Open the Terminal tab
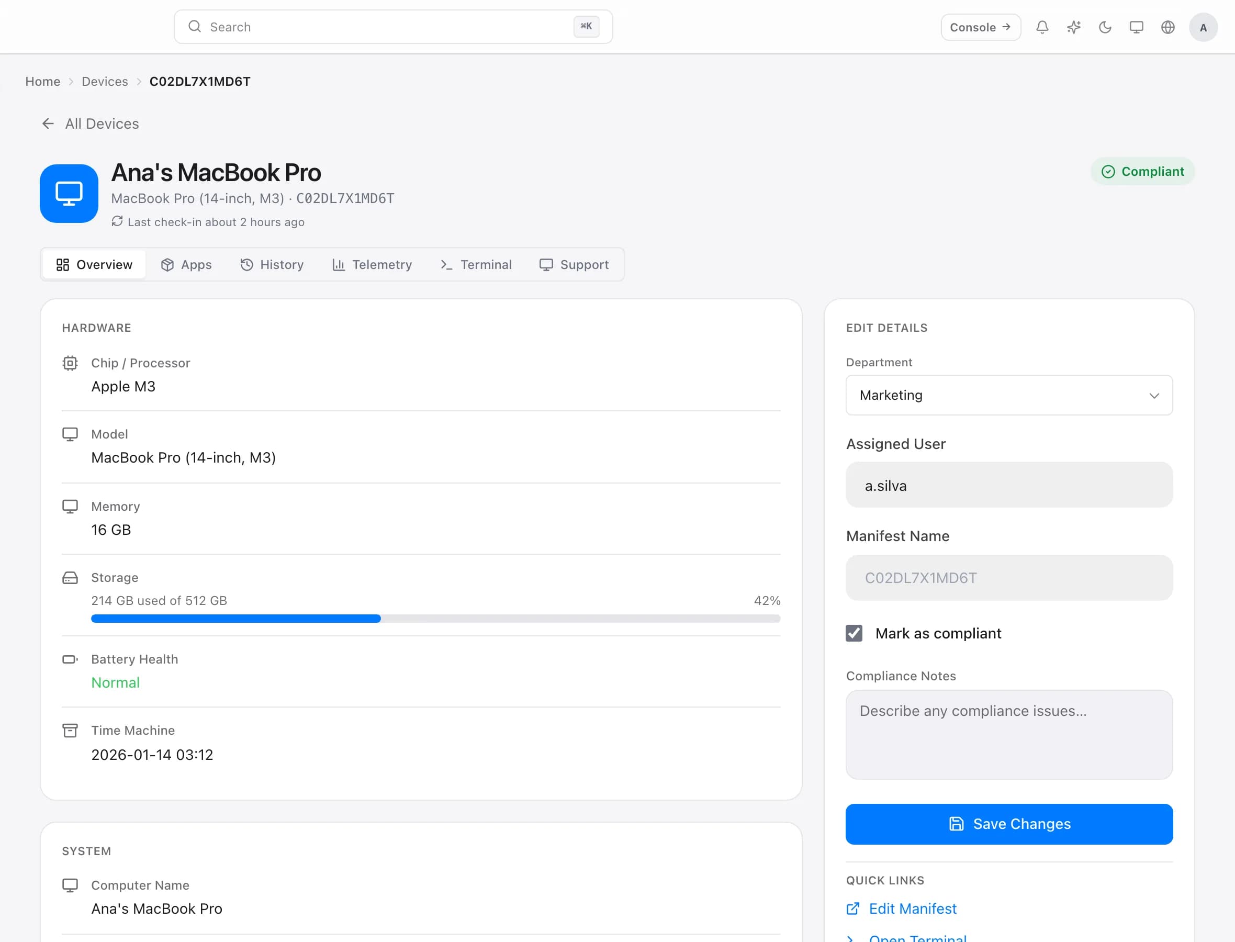This screenshot has height=942, width=1235. pos(476,265)
